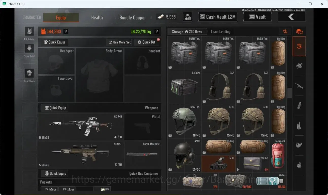The image size is (328, 195).
Task: Select the E3 60/300 medkit
Action: click(x=236, y=181)
